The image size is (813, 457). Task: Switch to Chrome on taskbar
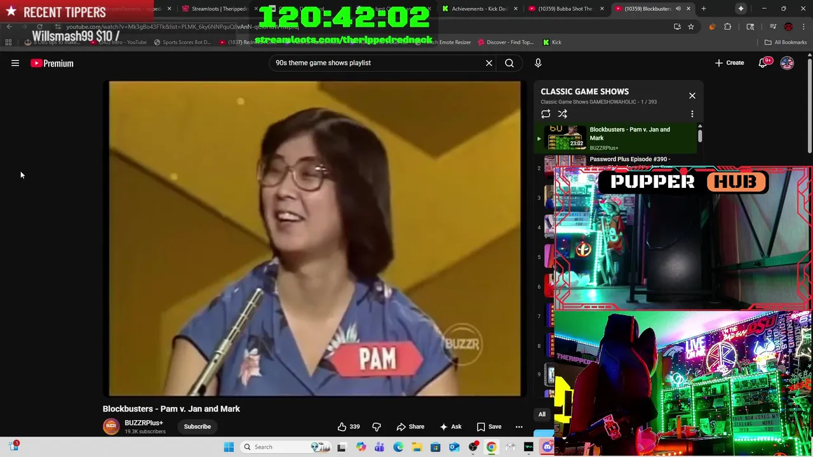point(492,447)
